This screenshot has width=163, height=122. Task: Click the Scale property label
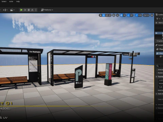point(161,87)
